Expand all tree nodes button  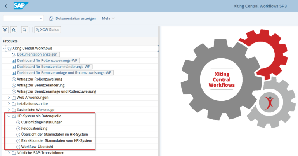point(5,30)
